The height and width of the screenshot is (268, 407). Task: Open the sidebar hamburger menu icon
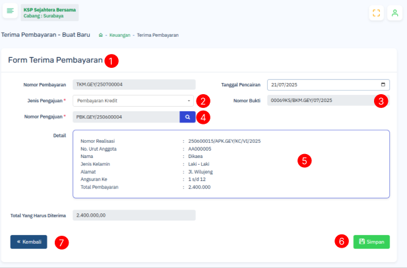pyautogui.click(x=10, y=11)
